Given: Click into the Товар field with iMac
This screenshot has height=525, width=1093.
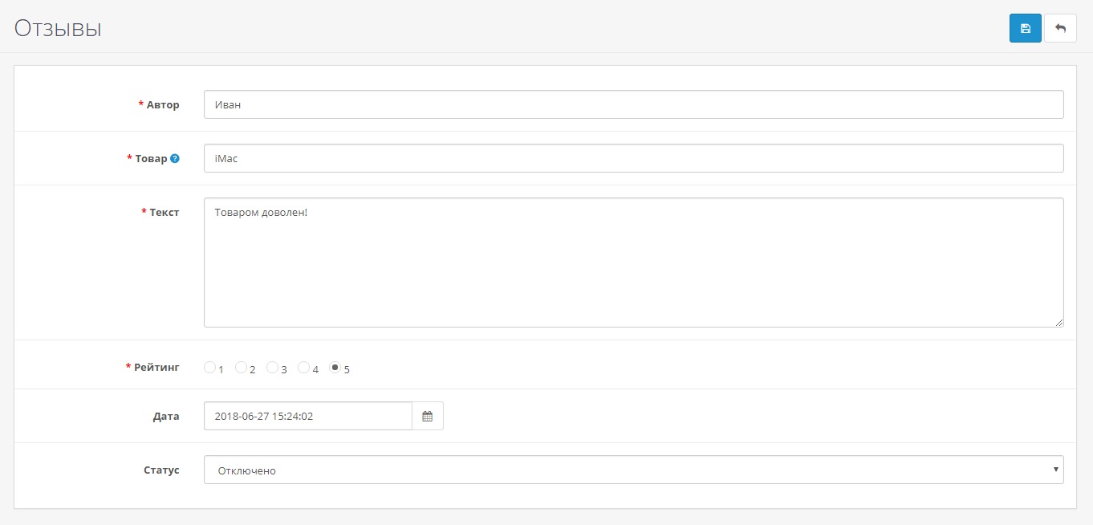Looking at the screenshot, I should coord(633,158).
